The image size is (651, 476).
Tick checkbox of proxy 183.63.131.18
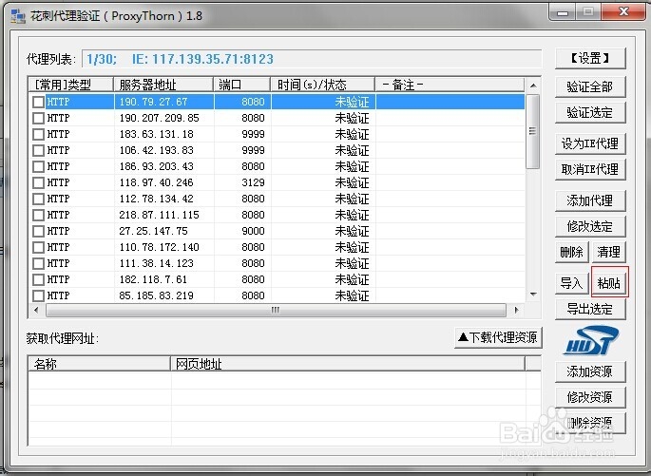(38, 135)
